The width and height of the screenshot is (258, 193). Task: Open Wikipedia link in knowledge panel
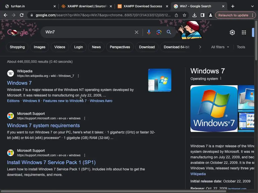pyautogui.click(x=198, y=174)
